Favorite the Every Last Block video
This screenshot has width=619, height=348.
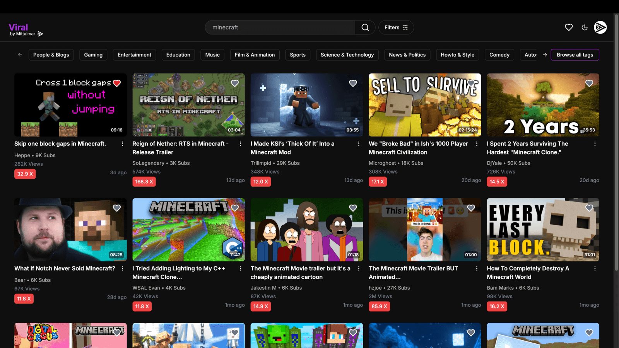pos(589,208)
